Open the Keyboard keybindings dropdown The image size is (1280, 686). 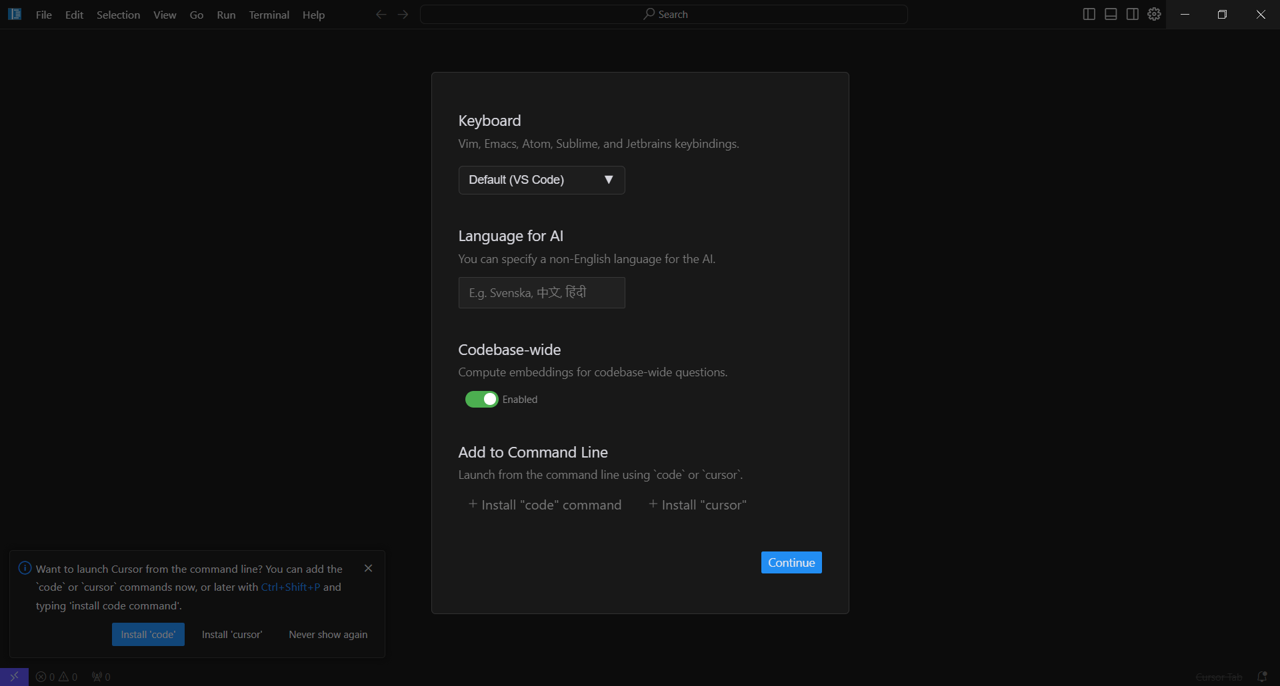click(541, 180)
